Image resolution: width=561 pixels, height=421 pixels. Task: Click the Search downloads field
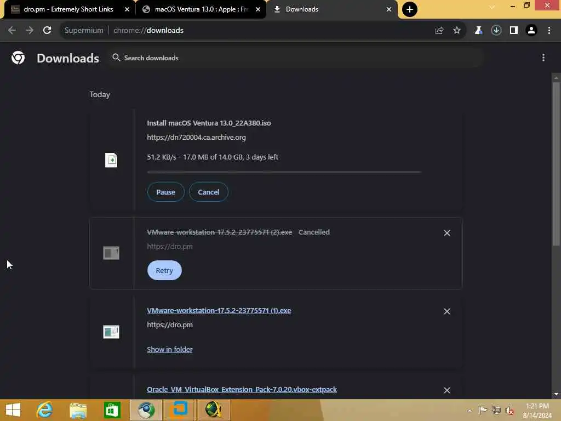point(297,58)
